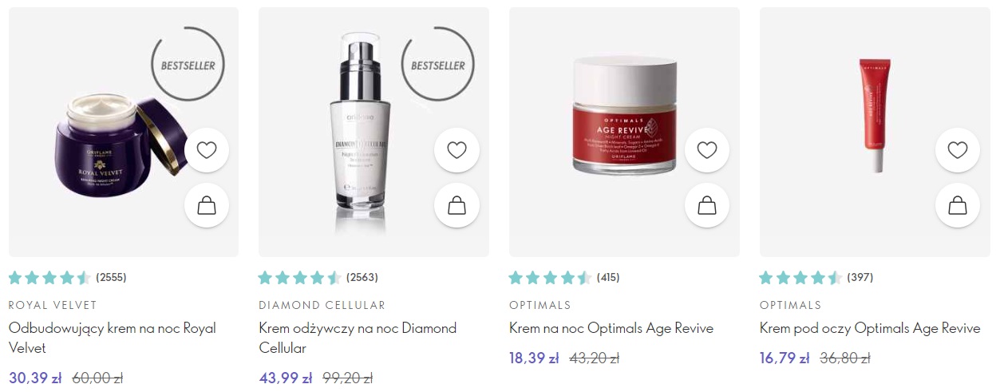Image resolution: width=1000 pixels, height=392 pixels.
Task: Heart the Optimals Age Revive night cream
Action: pos(707,150)
